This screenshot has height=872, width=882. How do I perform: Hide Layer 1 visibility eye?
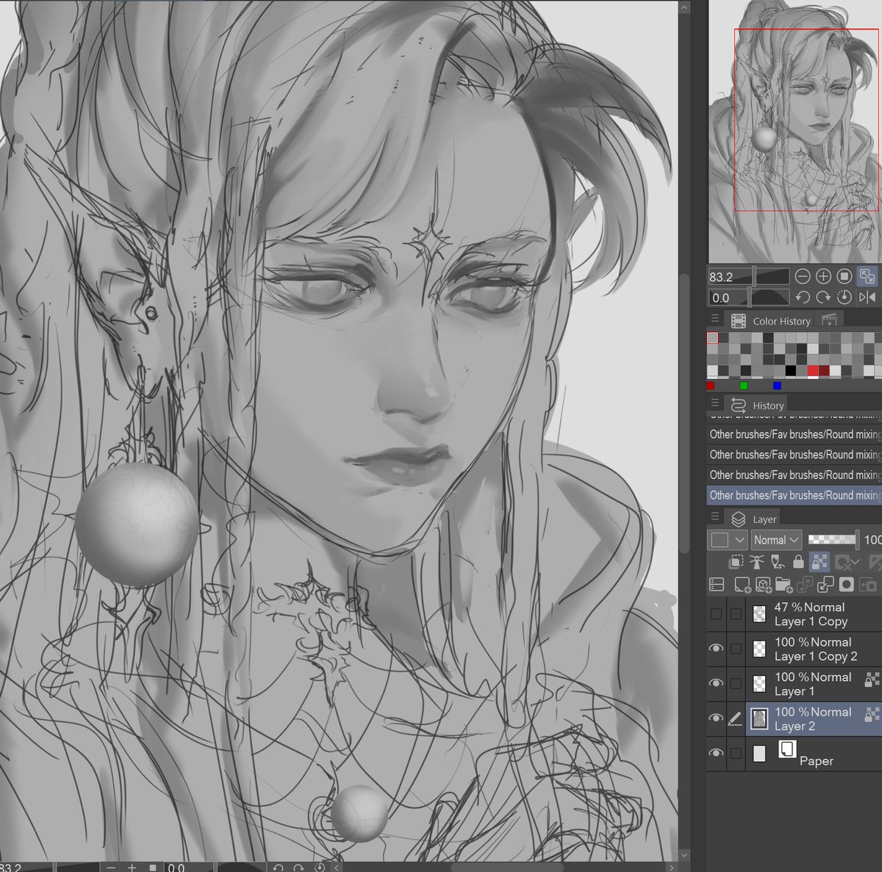(716, 683)
